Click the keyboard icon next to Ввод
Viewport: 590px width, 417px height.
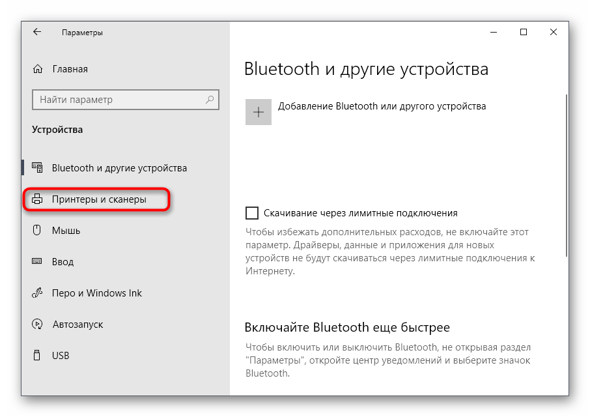(x=37, y=261)
